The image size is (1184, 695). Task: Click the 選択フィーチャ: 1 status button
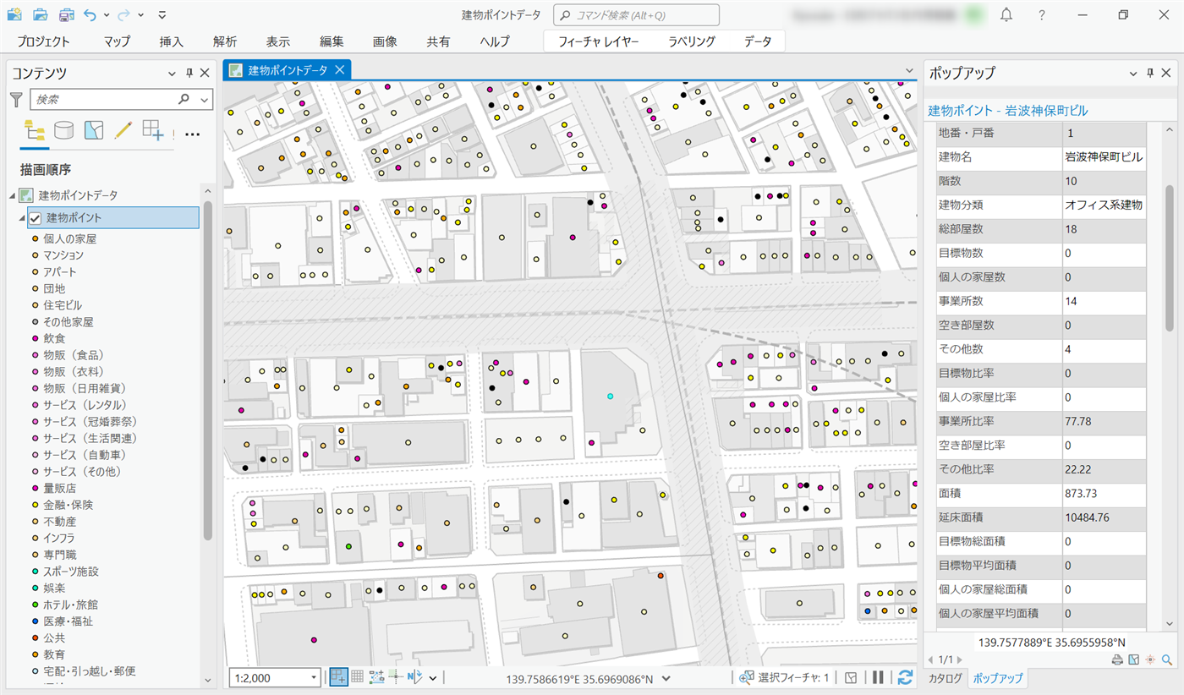(785, 677)
